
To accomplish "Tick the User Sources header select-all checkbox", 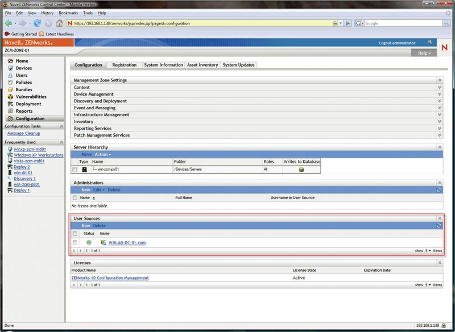I will click(x=75, y=233).
